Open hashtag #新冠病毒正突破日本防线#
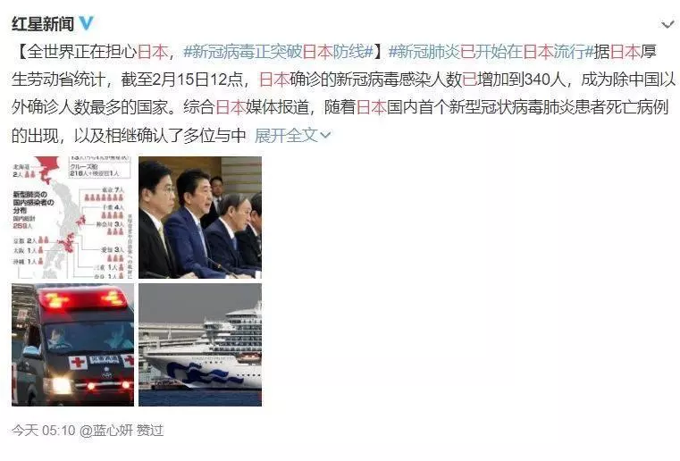The height and width of the screenshot is (461, 680). 279,52
